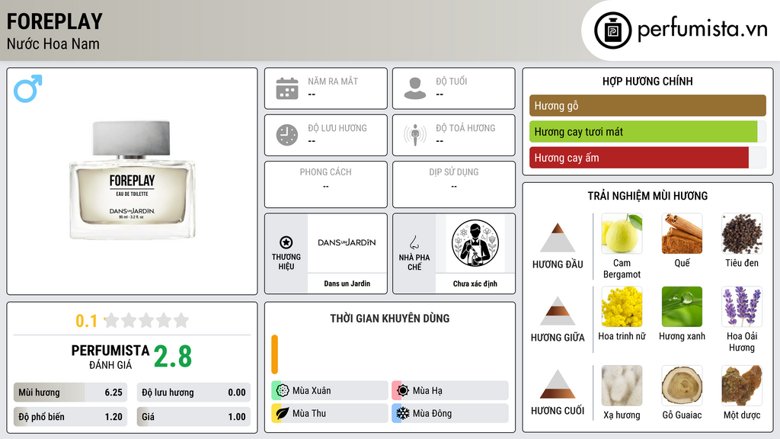Viewport: 780px width, 439px height.
Task: Click the Độ Toả Hương label
Action: pos(465,128)
